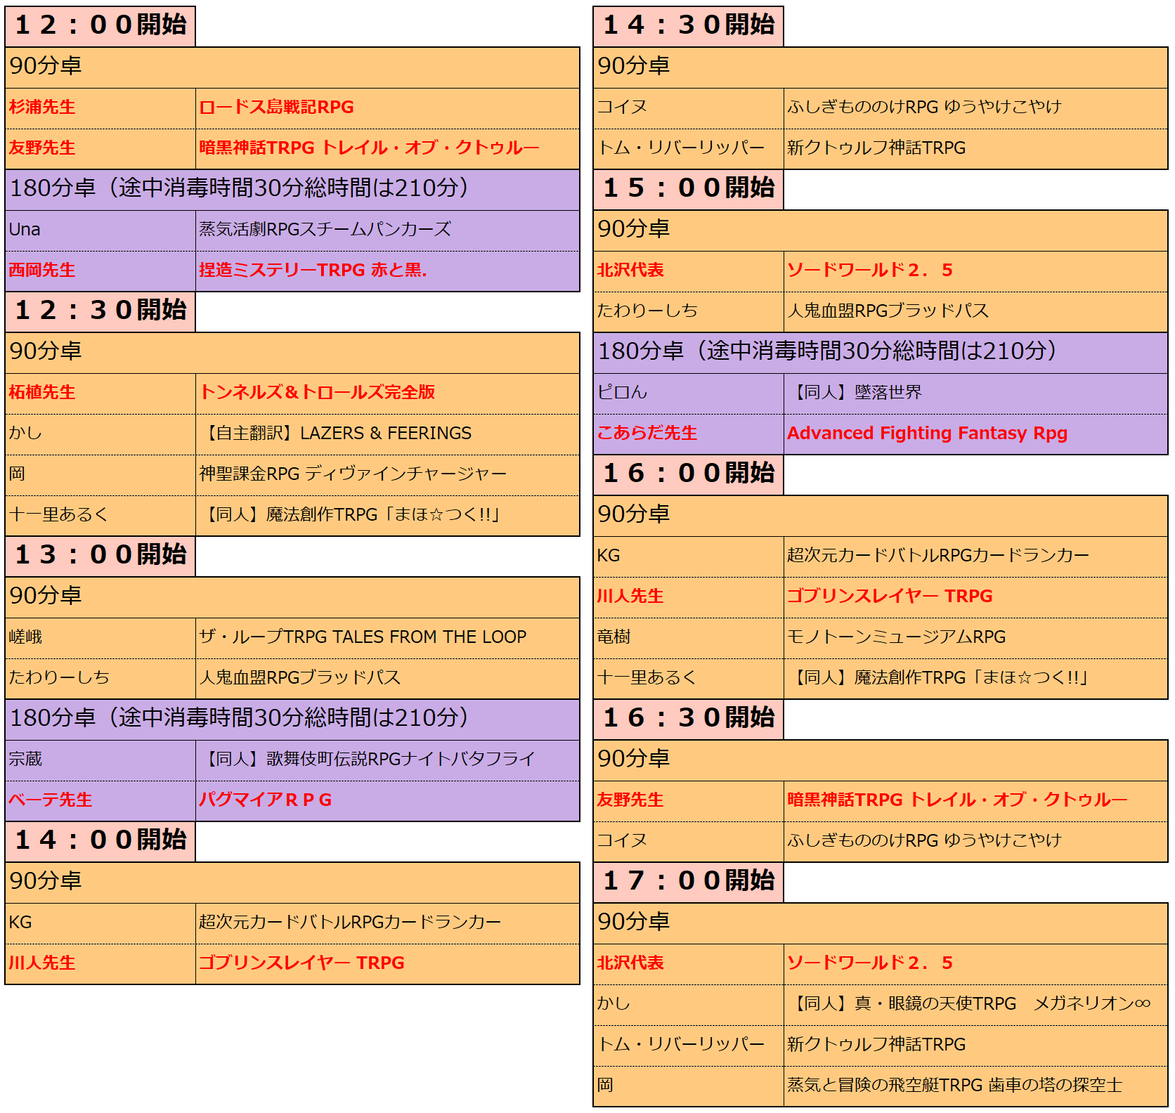Select the 13:00開始 time header
The width and height of the screenshot is (1175, 1113).
(x=100, y=556)
